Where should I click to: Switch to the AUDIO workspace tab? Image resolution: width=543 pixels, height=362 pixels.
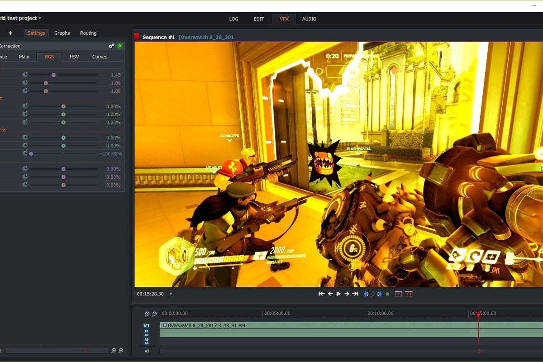[310, 19]
